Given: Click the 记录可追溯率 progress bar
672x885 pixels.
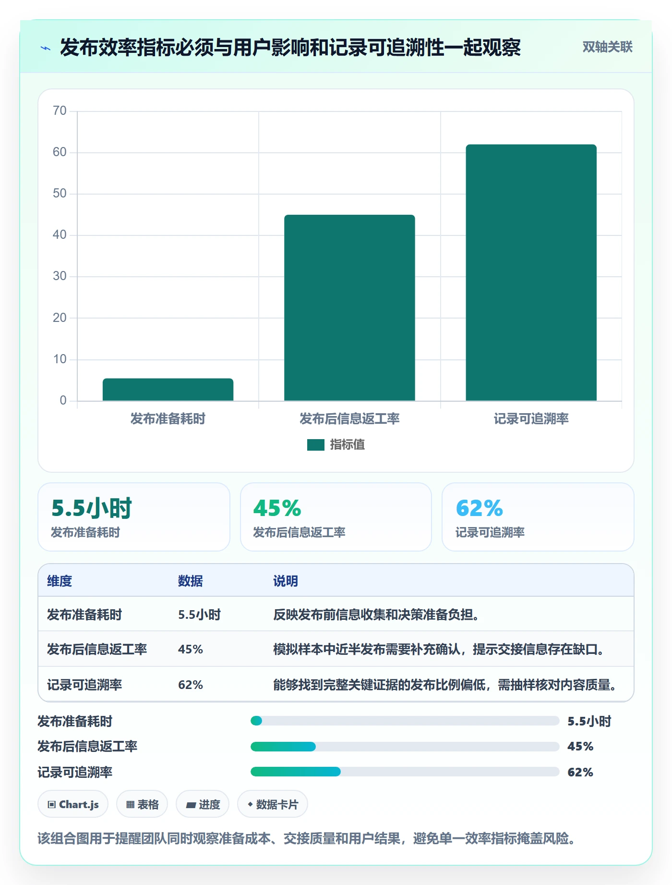Looking at the screenshot, I should tap(405, 772).
